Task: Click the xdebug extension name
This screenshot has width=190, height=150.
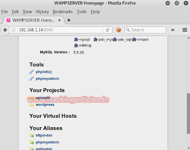Action: [85, 45]
